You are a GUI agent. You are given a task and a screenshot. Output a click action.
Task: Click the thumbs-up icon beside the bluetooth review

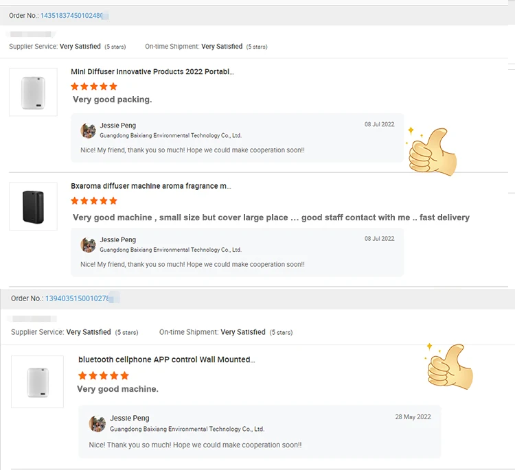tap(450, 368)
